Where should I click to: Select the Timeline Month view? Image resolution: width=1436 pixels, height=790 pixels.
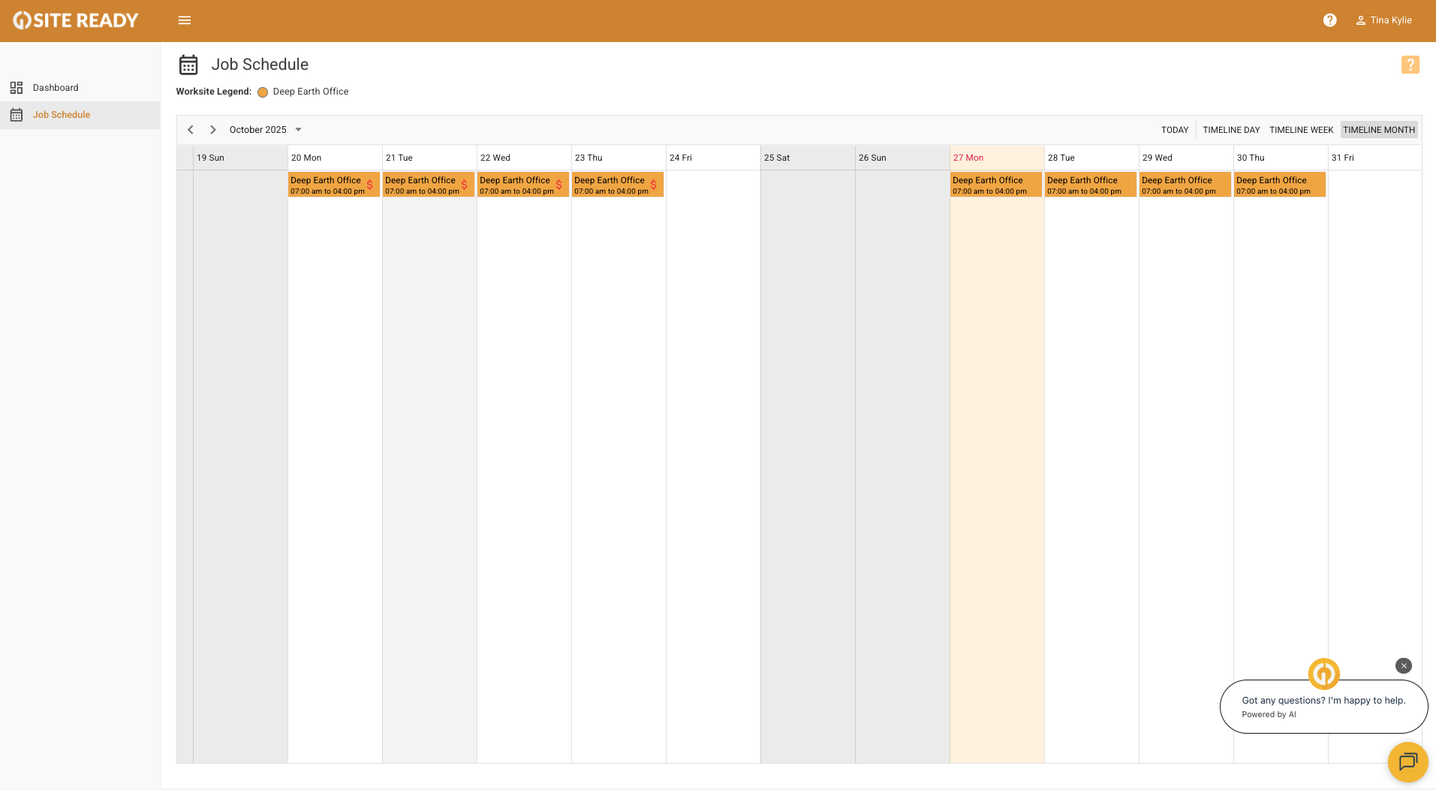[1378, 130]
